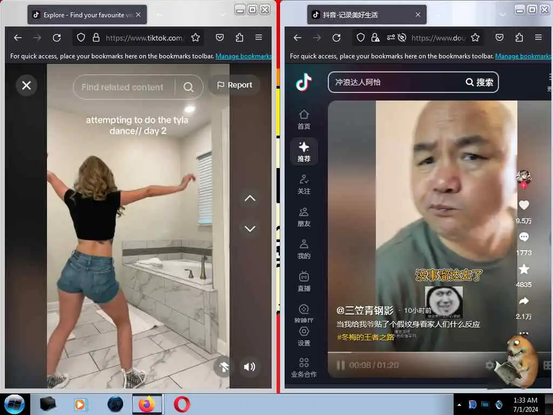Screen dimensions: 553x415
Task: Close the 抖音 browser tab
Action: pos(418,15)
